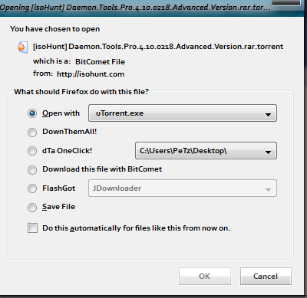Click the torrent file icon beside the filename
Image resolution: width=307 pixels, height=298 pixels.
pyautogui.click(x=22, y=47)
